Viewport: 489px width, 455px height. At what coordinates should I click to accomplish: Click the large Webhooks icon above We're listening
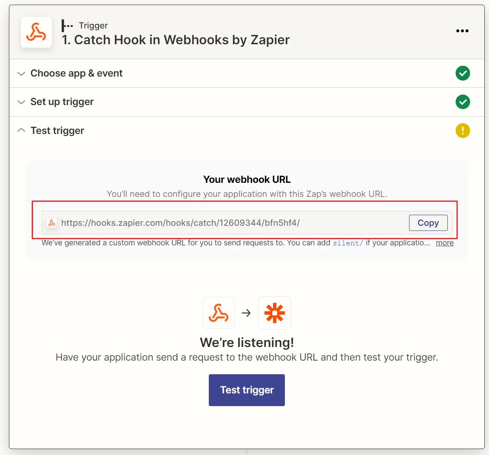click(219, 313)
